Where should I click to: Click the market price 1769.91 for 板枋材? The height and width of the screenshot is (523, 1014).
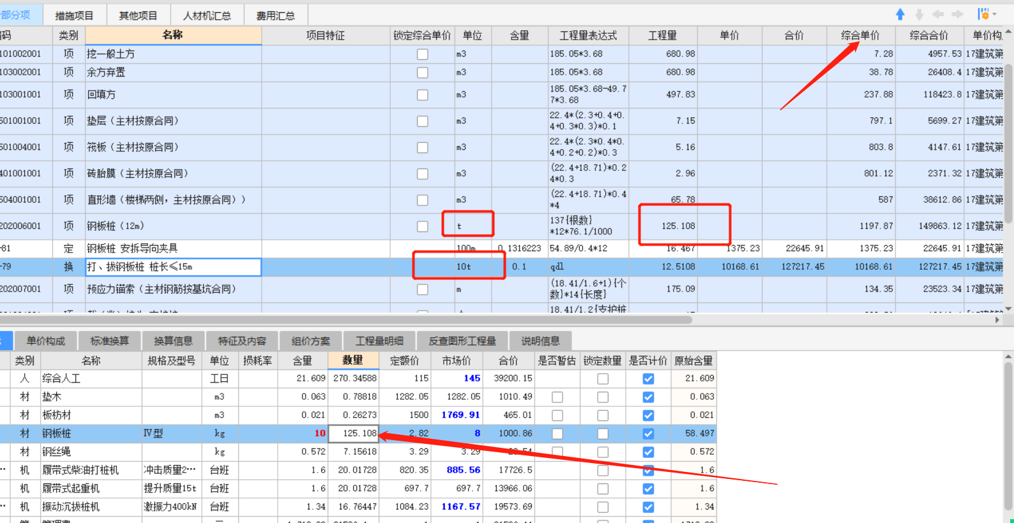pos(457,415)
